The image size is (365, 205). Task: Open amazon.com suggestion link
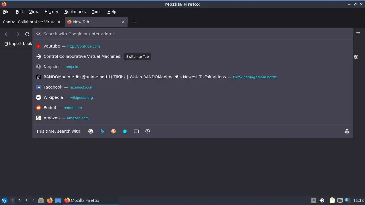click(78, 118)
